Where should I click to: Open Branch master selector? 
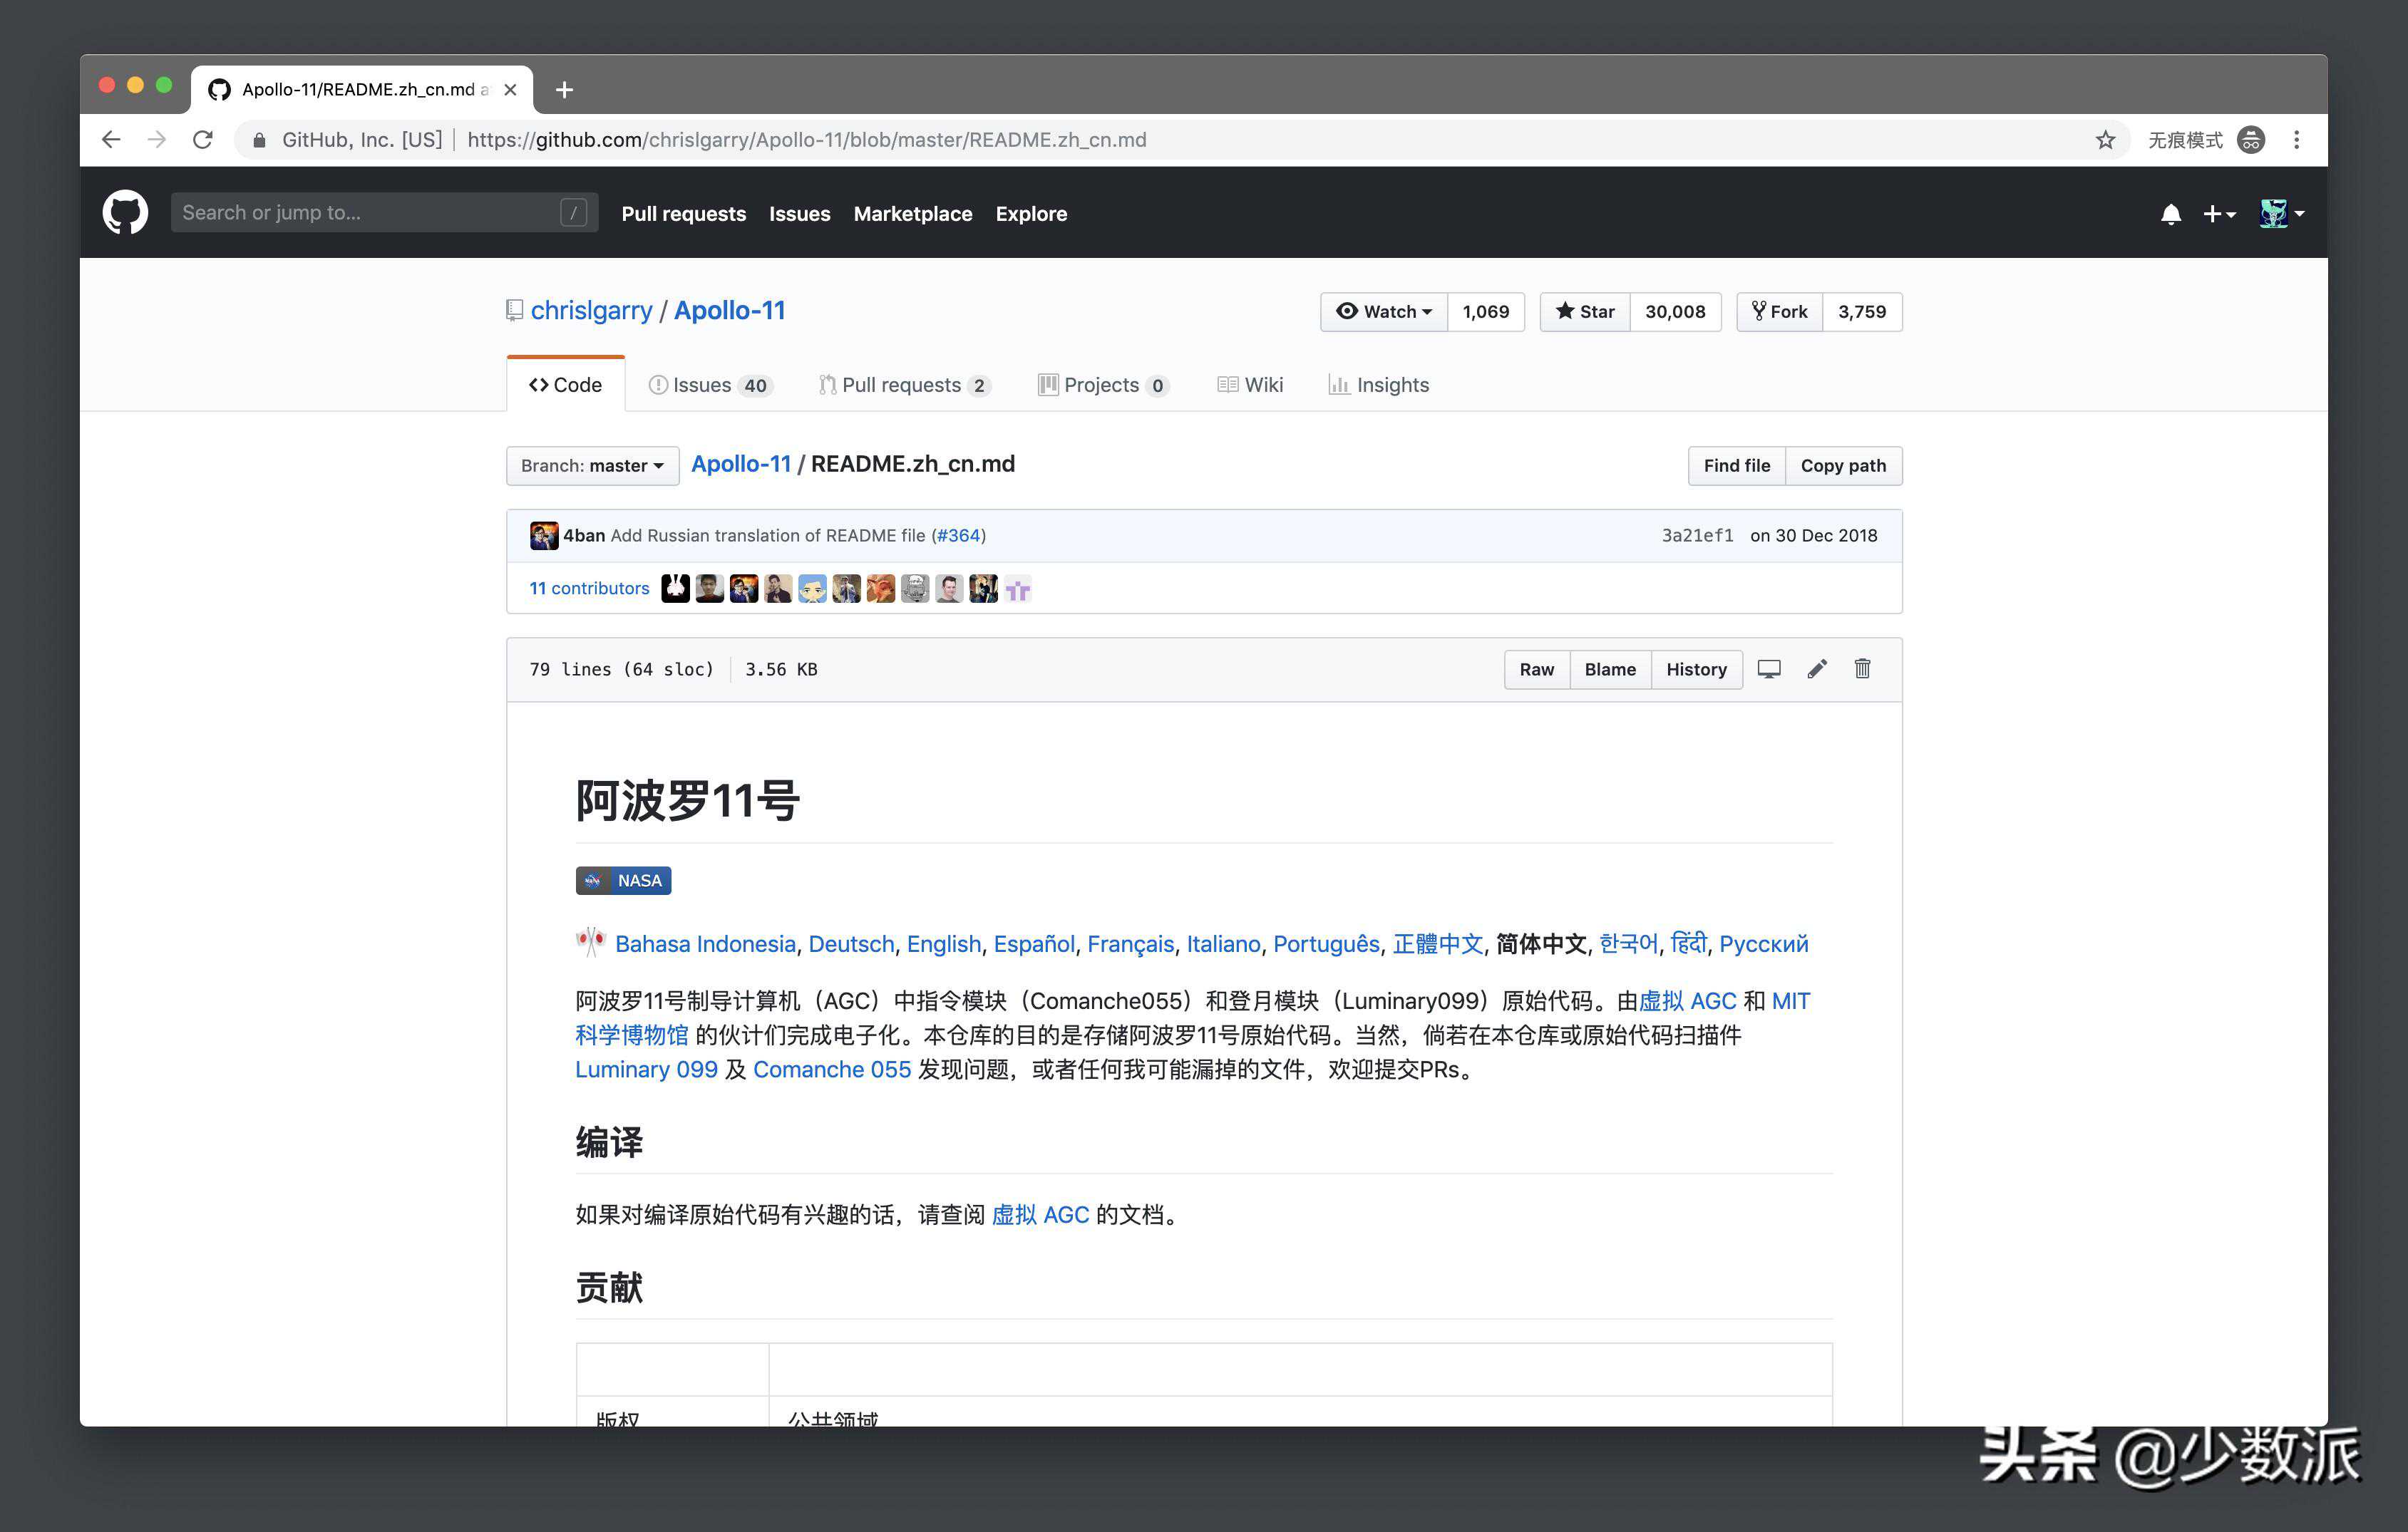tap(592, 466)
